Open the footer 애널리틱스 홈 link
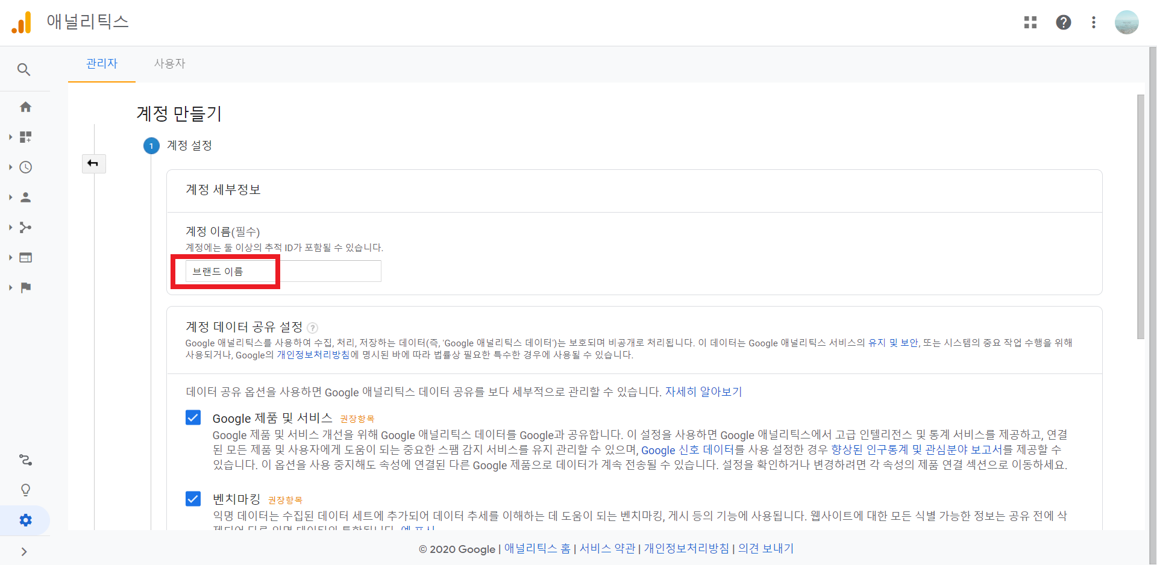The width and height of the screenshot is (1157, 565). click(537, 549)
